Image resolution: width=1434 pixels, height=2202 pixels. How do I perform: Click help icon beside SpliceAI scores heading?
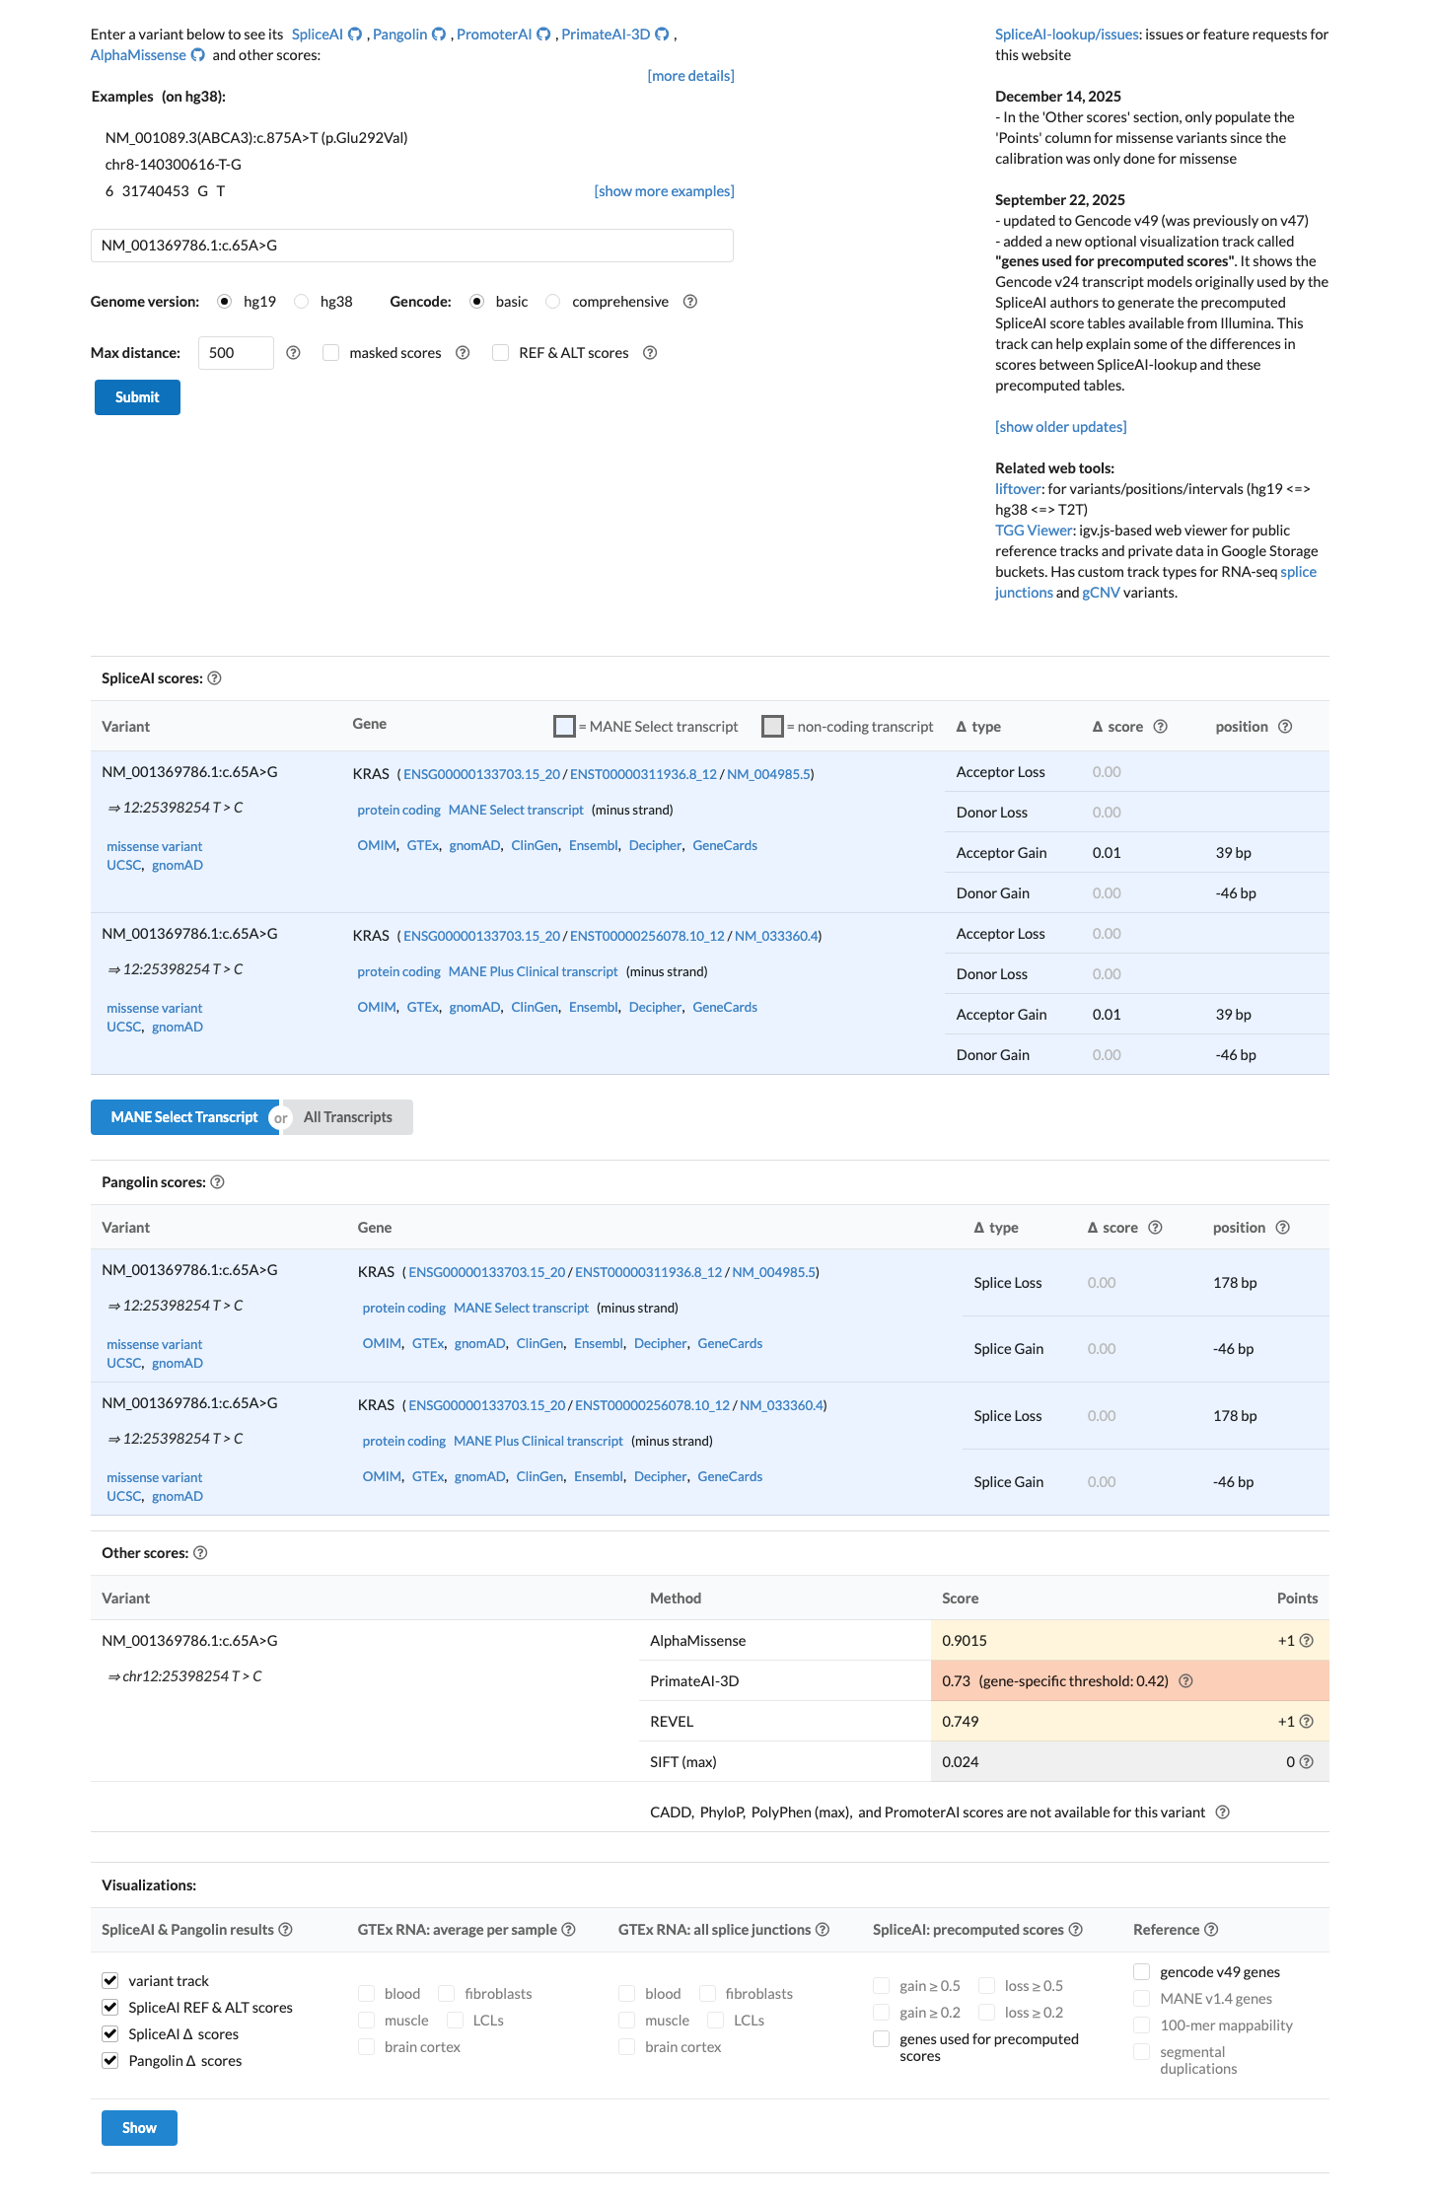214,678
